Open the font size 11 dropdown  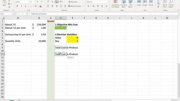(x=35, y=2)
